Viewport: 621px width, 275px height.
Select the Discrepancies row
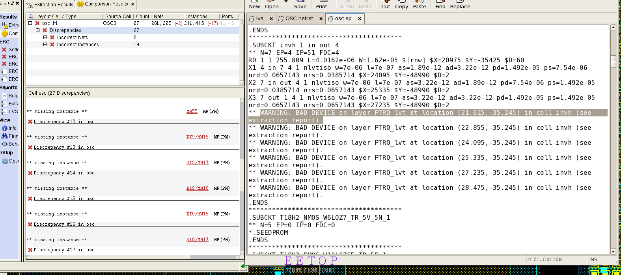click(x=132, y=30)
